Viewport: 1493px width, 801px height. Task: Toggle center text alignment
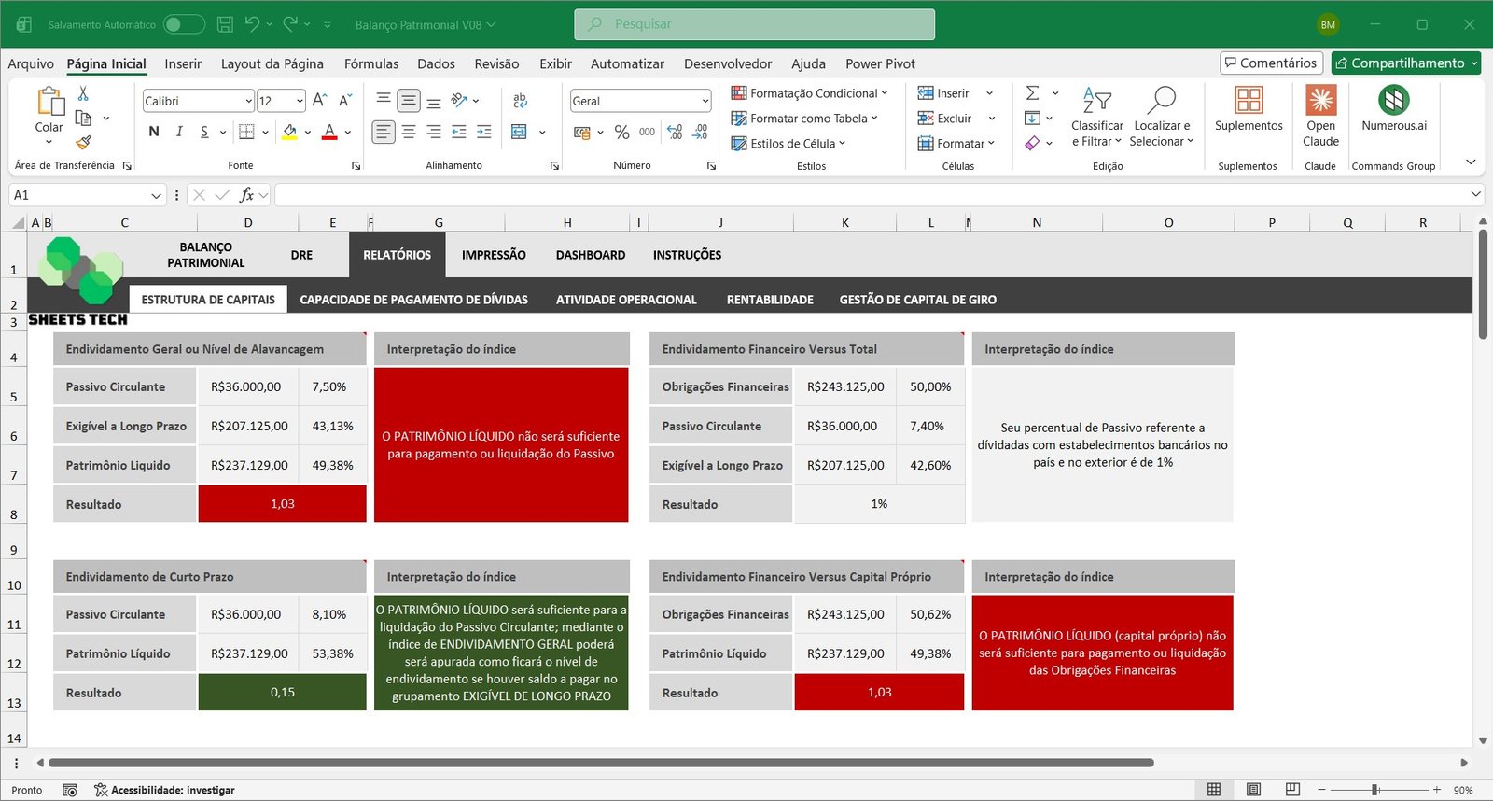coord(409,133)
